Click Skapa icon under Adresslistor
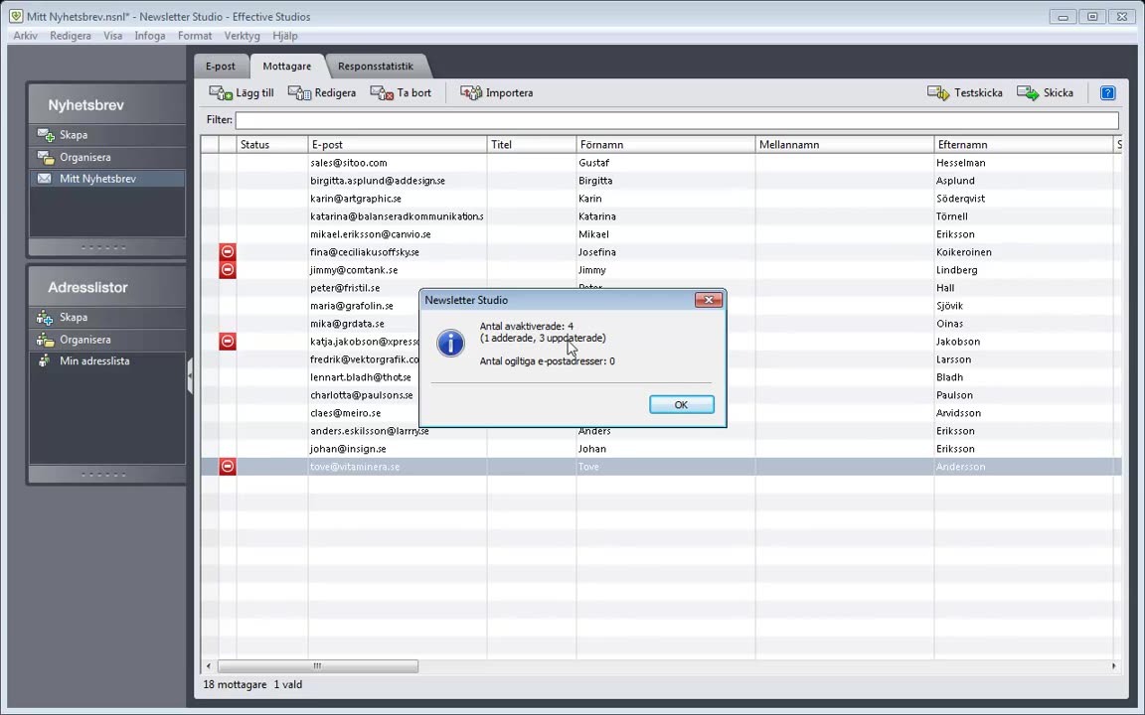This screenshot has height=715, width=1145. pyautogui.click(x=46, y=318)
